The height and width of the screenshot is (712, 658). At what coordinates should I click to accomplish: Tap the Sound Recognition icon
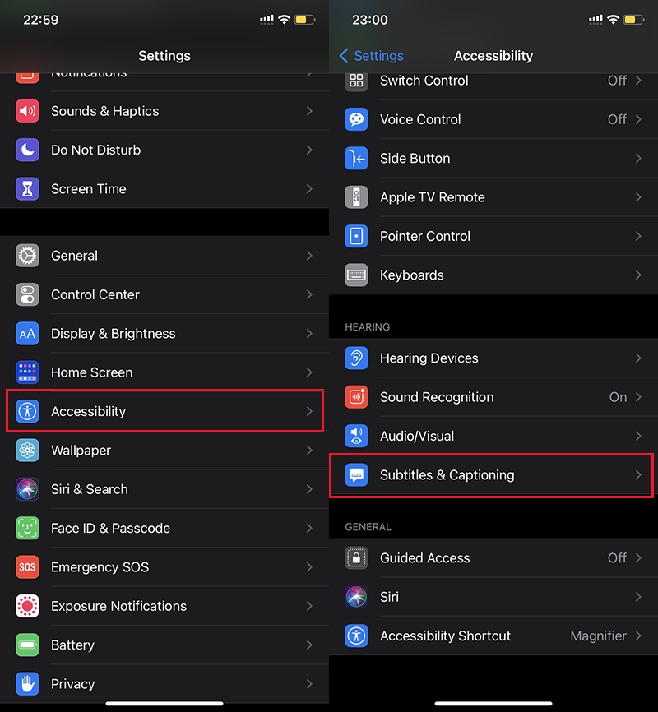356,397
